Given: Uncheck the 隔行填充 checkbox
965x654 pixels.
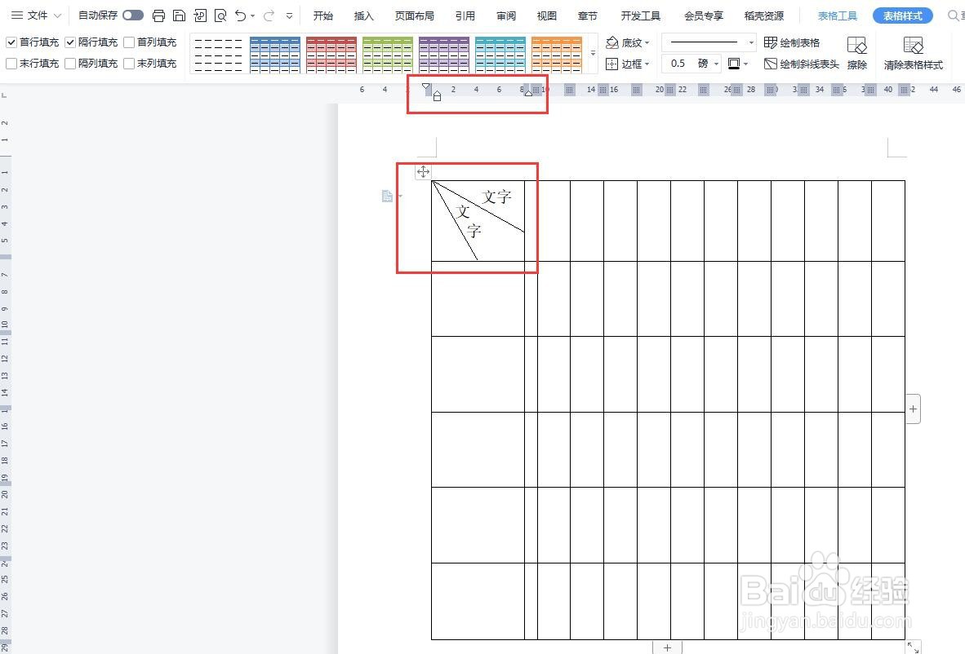Looking at the screenshot, I should (70, 42).
